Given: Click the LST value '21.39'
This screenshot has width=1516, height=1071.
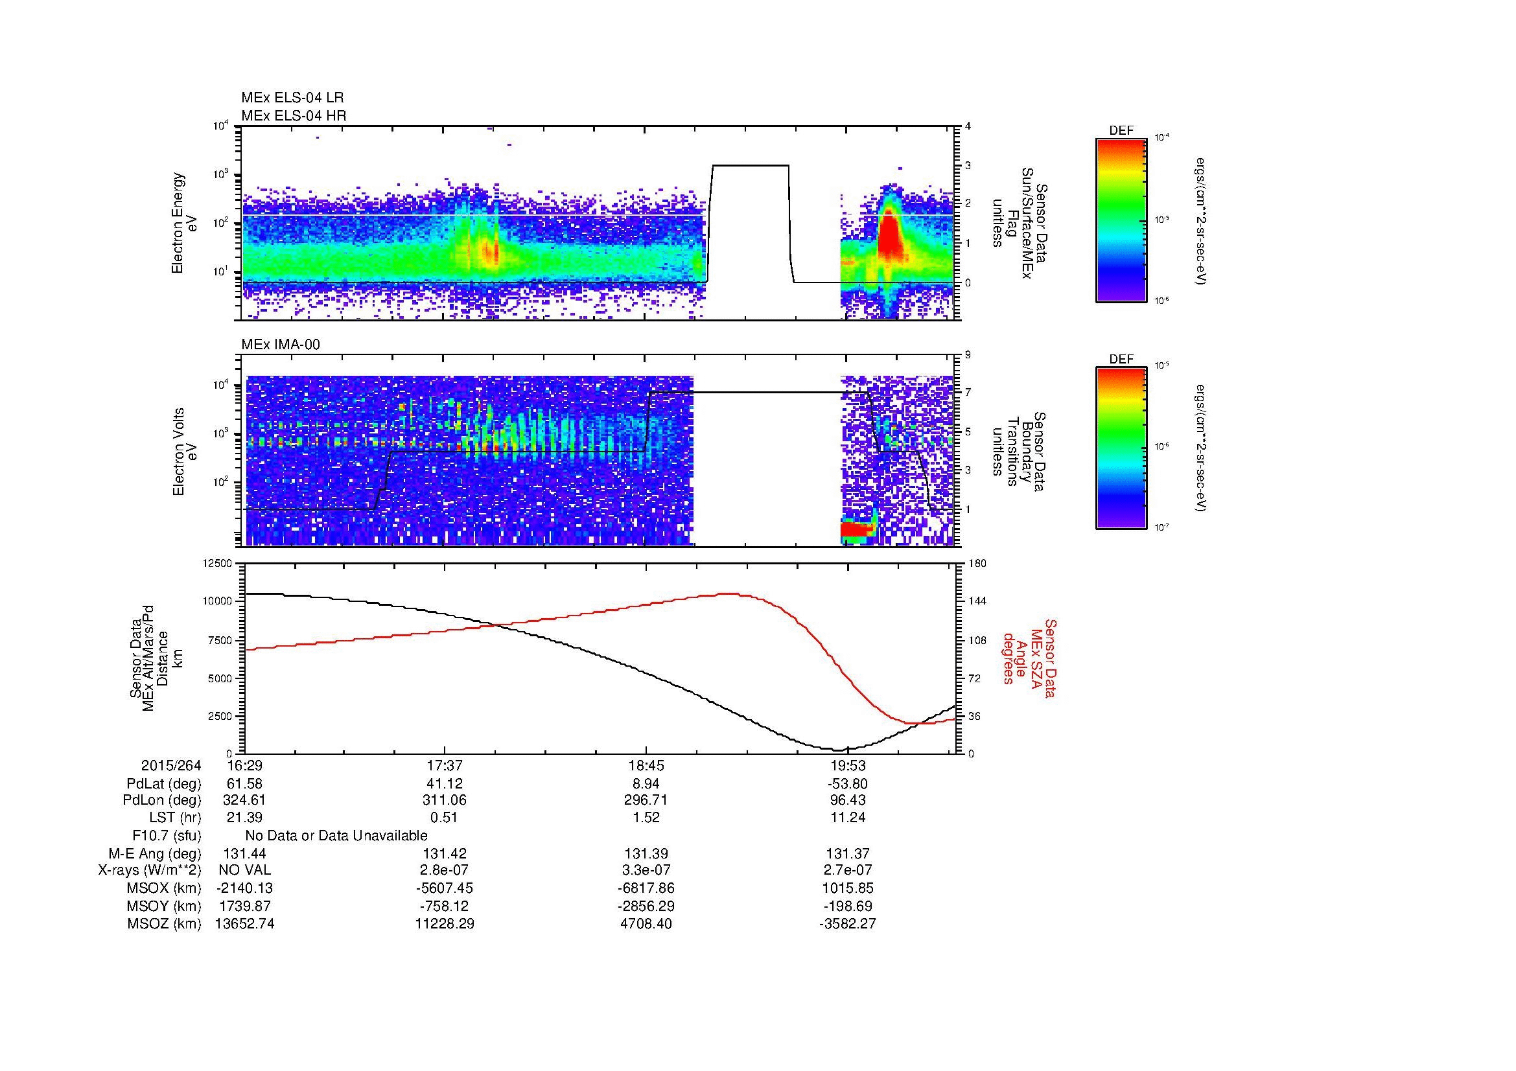Looking at the screenshot, I should point(244,818).
